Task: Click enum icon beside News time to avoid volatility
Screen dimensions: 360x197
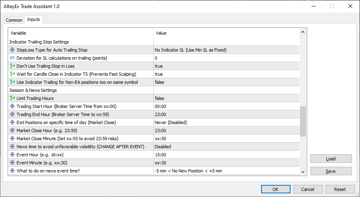Action: click(13, 147)
